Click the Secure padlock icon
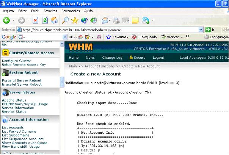Screen dimensions: 229x155 131,57
